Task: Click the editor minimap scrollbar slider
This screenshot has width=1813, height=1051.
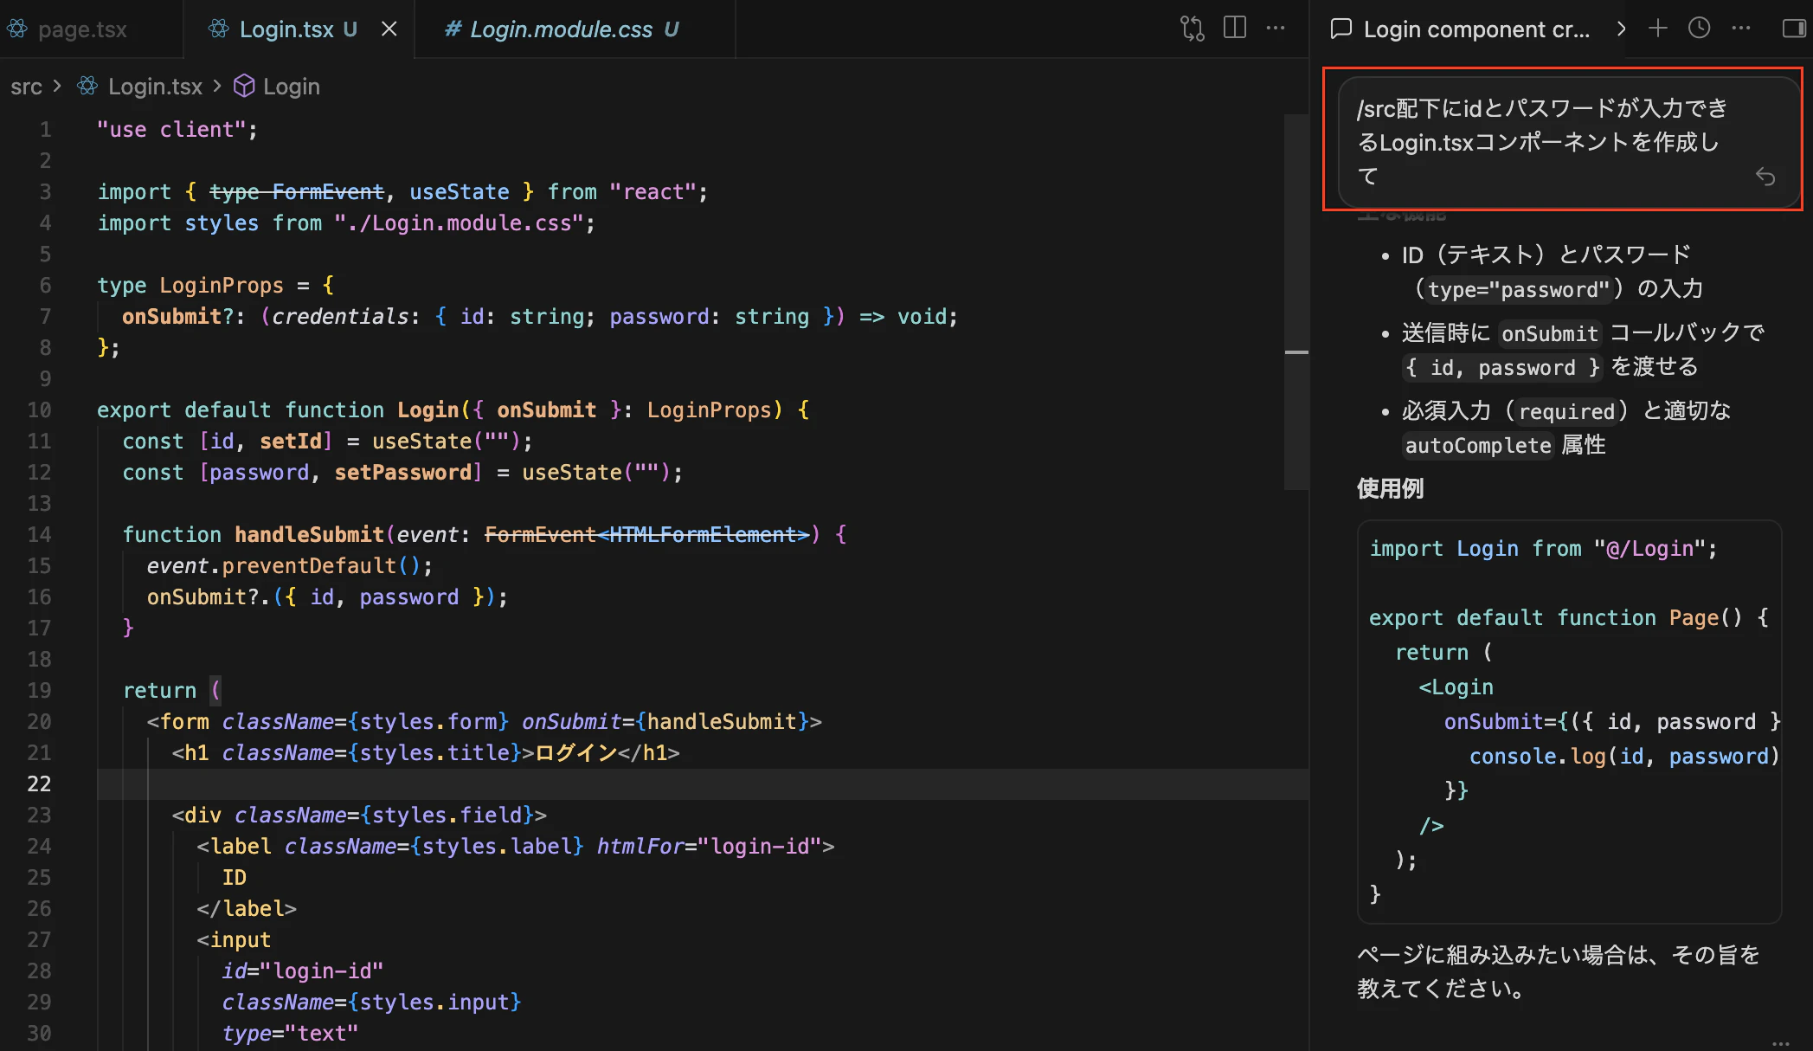Action: 1295,302
